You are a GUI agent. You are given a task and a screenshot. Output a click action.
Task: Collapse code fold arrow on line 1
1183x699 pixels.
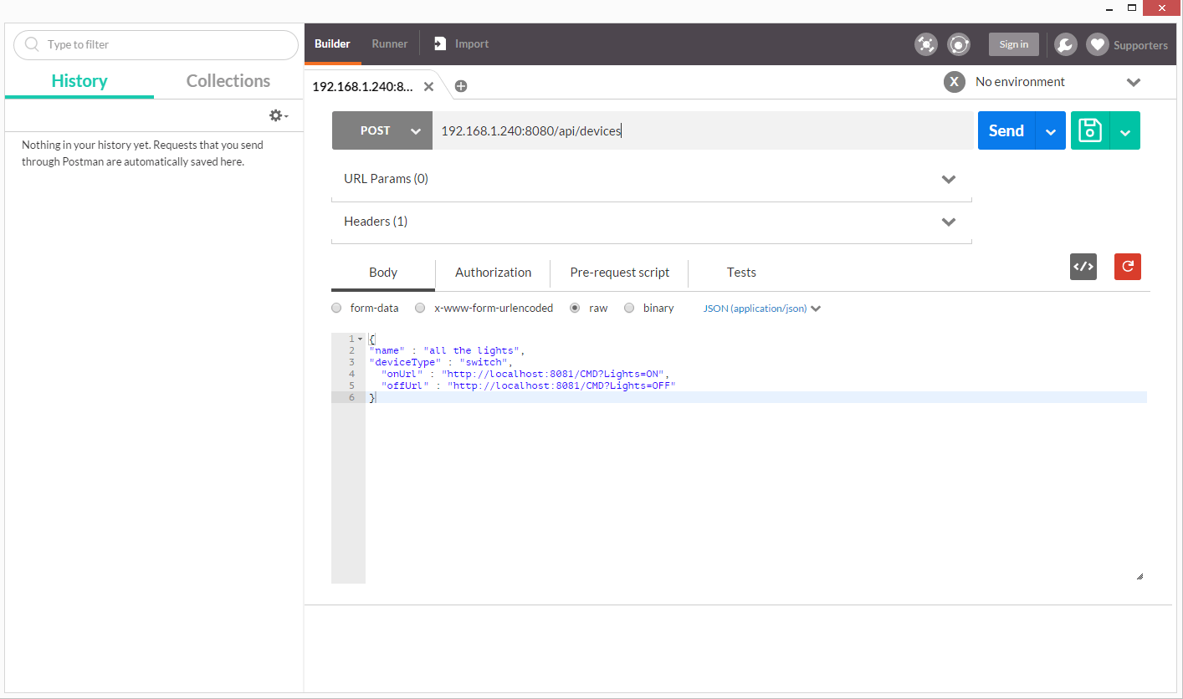(x=360, y=339)
